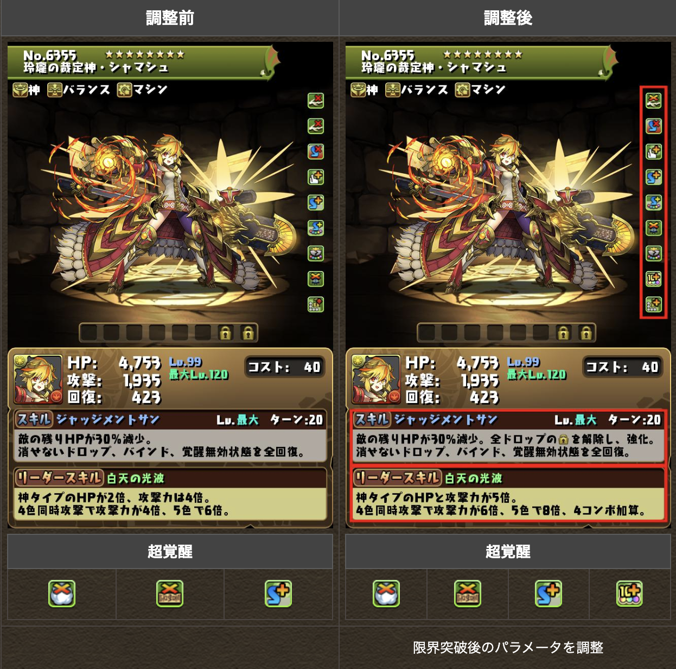Tap the first locked latent slot in 調整前
Screen dimensions: 676x669
coord(225,332)
